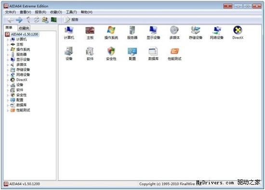The width and height of the screenshot is (265, 190).
Task: Click the AIDA64 title bar app icon
Action: coord(6,6)
